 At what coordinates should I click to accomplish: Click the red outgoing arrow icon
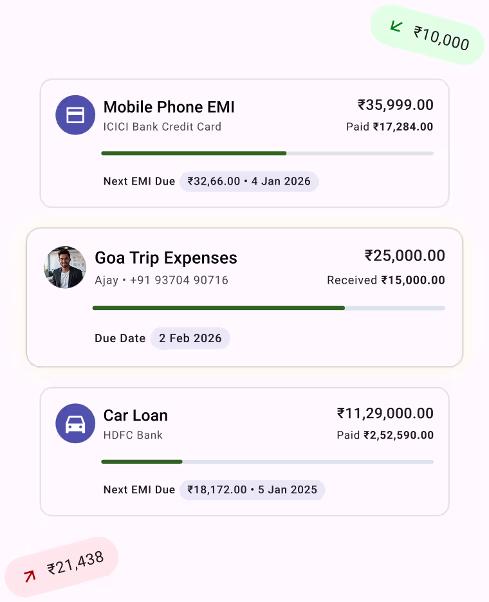(x=30, y=576)
